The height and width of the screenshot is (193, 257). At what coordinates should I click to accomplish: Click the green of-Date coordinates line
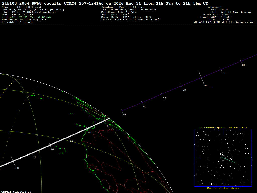click(x=27, y=17)
